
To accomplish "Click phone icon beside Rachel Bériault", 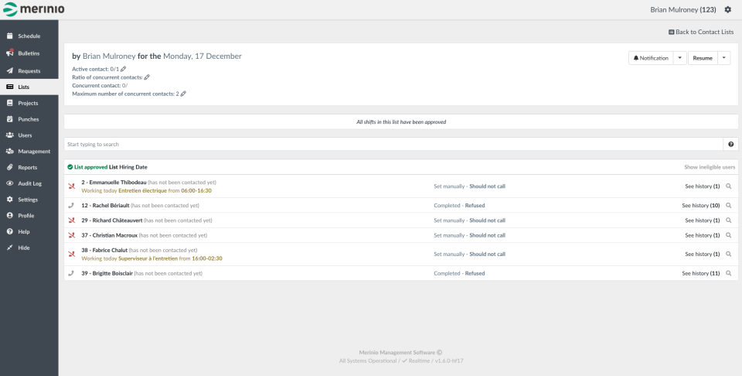I will click(x=72, y=206).
